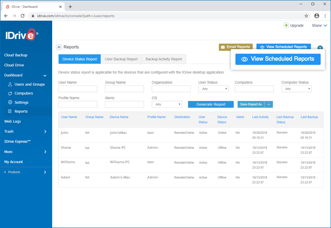Open the OS dropdown
The height and width of the screenshot is (228, 331).
[x=167, y=104]
